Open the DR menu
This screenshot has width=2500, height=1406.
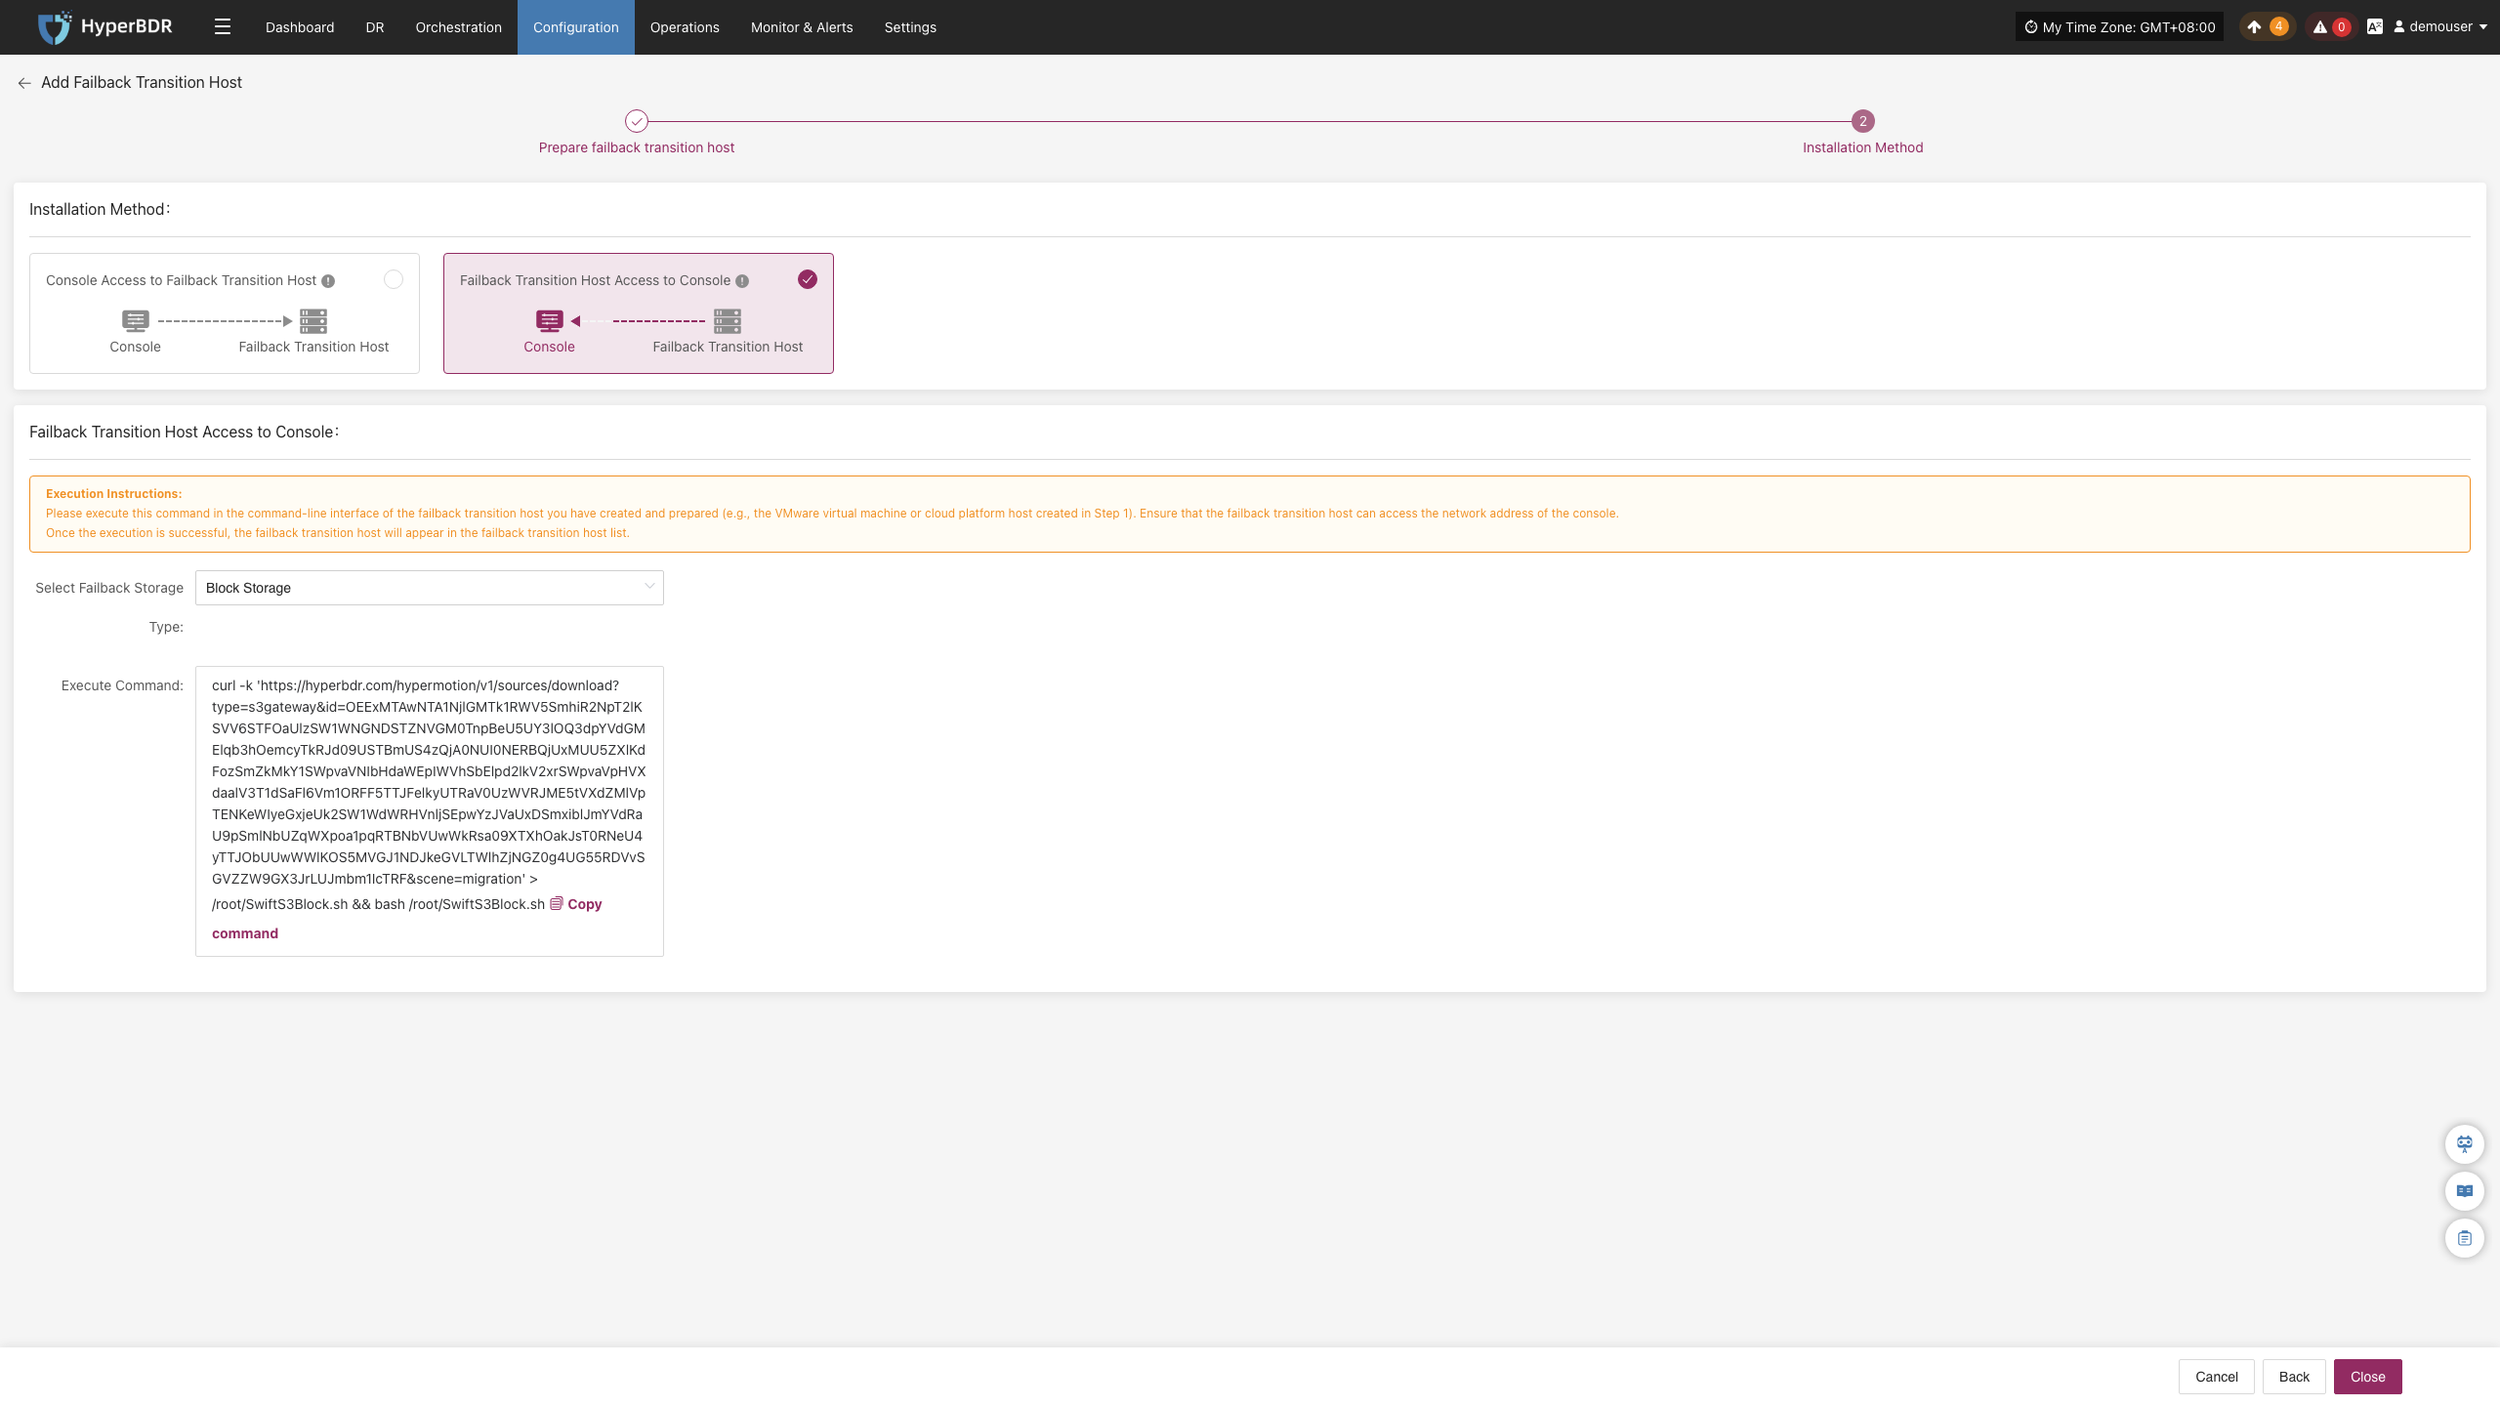pyautogui.click(x=375, y=27)
